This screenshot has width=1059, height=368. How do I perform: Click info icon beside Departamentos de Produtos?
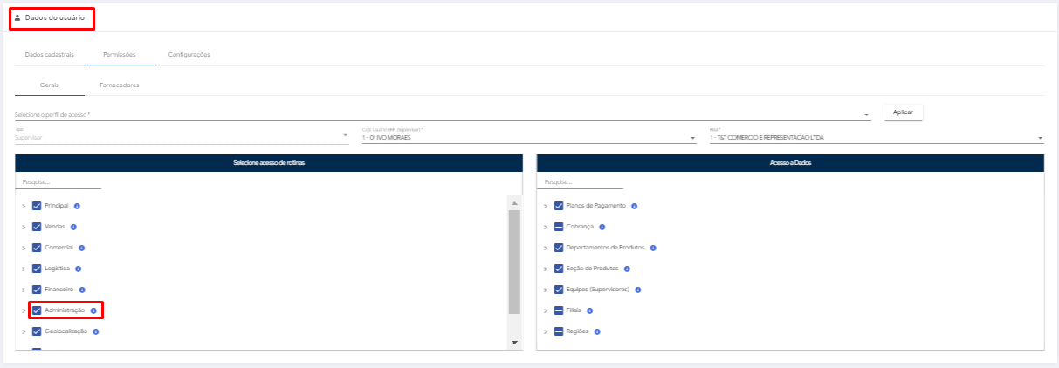[653, 248]
